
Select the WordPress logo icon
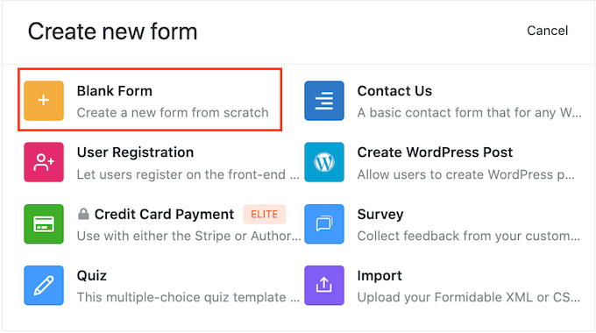324,162
